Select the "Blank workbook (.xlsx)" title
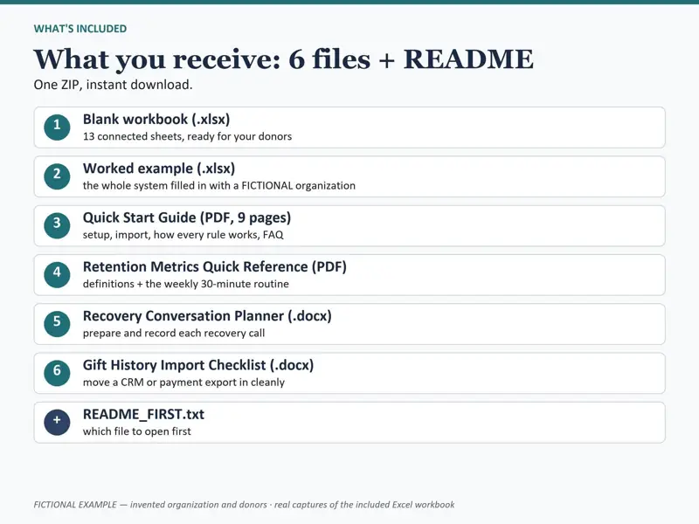 pyautogui.click(x=156, y=120)
